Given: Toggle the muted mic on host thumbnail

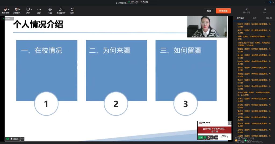Looking at the screenshot, I should [x=209, y=138].
